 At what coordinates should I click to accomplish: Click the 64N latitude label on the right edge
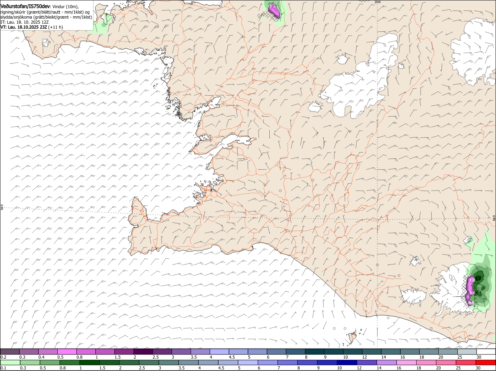tap(494, 218)
